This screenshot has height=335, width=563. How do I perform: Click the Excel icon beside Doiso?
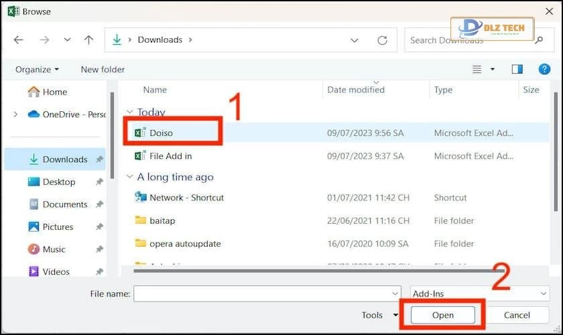coord(140,133)
